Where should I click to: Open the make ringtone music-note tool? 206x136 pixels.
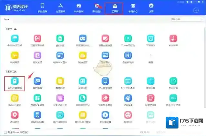[x=173, y=40]
